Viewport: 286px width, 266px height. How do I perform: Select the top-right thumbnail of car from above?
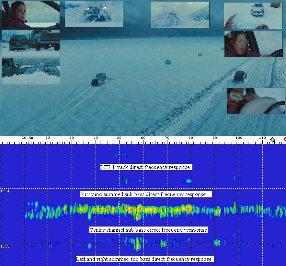pos(253,16)
